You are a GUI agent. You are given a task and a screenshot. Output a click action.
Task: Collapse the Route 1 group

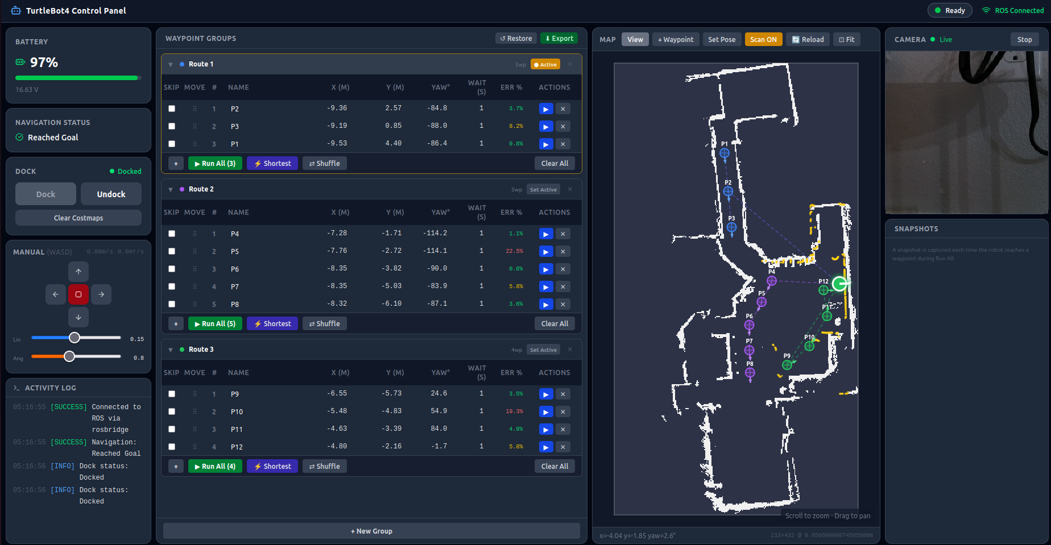tap(171, 65)
